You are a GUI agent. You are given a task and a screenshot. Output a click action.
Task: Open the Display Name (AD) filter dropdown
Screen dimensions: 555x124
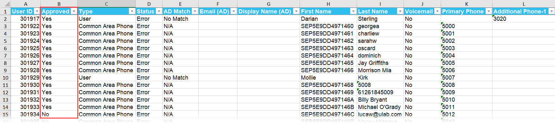click(296, 11)
